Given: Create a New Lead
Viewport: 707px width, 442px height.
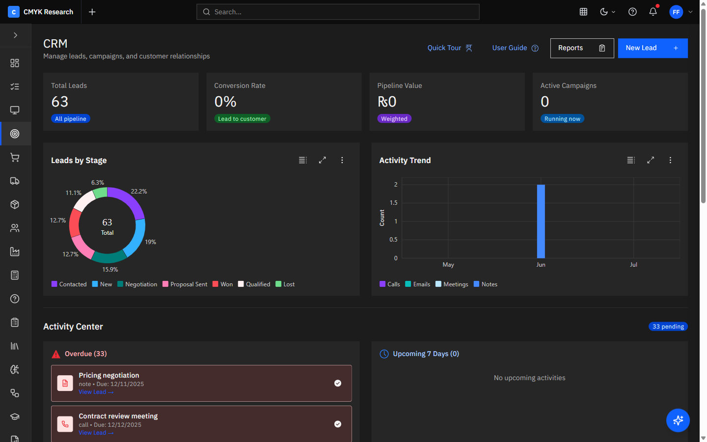Looking at the screenshot, I should (653, 48).
